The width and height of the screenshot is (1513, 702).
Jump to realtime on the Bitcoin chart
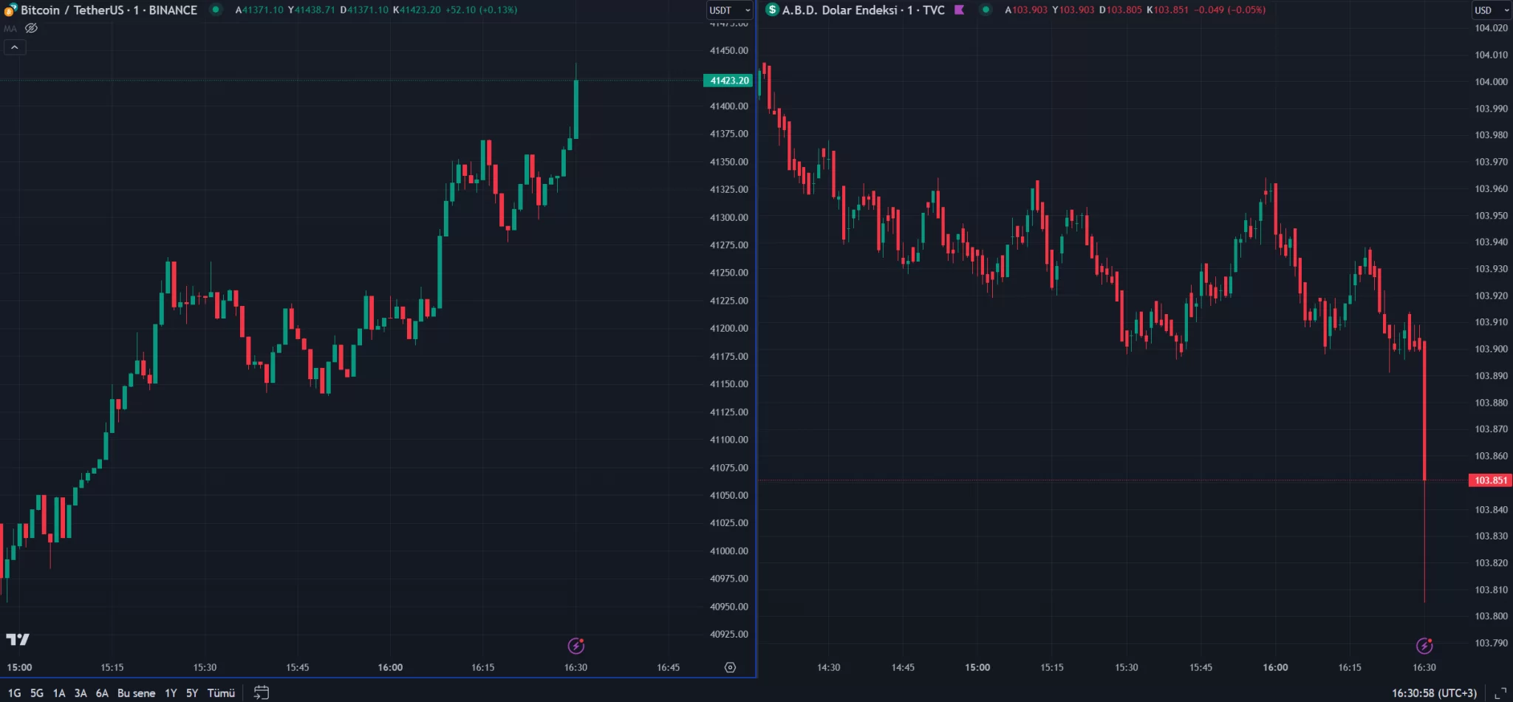[576, 647]
